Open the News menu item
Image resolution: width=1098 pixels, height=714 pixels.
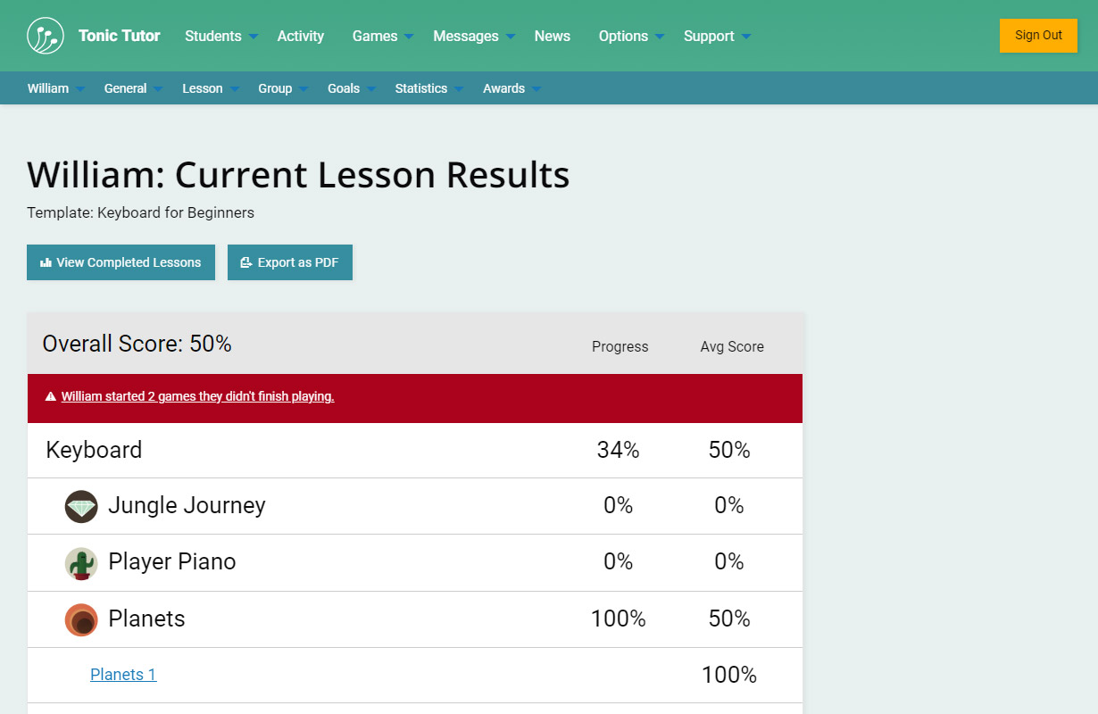(553, 37)
